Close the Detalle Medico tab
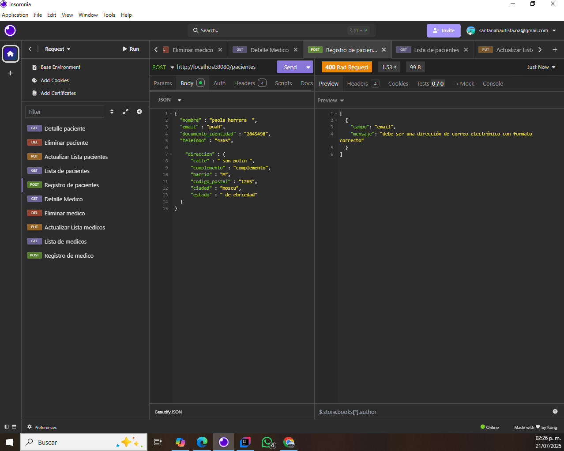Image resolution: width=564 pixels, height=451 pixels. point(296,50)
